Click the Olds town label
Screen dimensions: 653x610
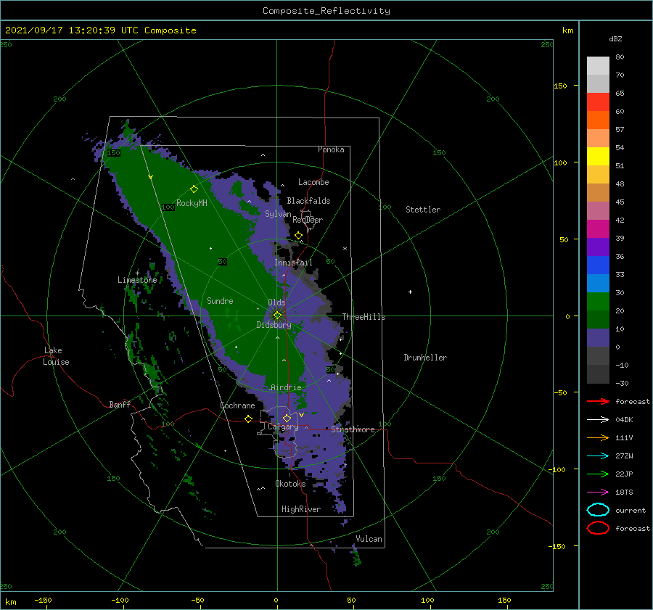tap(276, 302)
